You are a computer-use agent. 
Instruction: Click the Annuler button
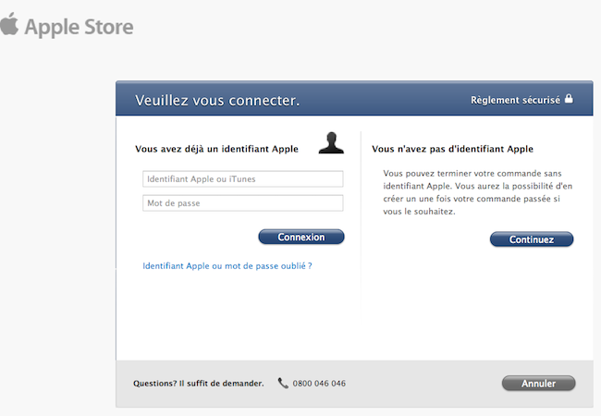click(538, 384)
